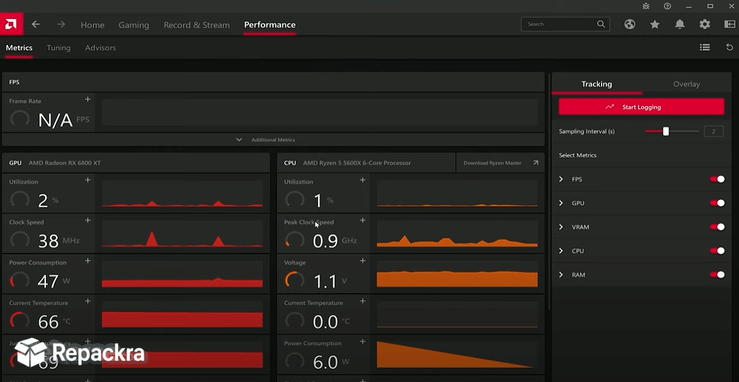Expand the GPU select-metrics row

[x=561, y=203]
